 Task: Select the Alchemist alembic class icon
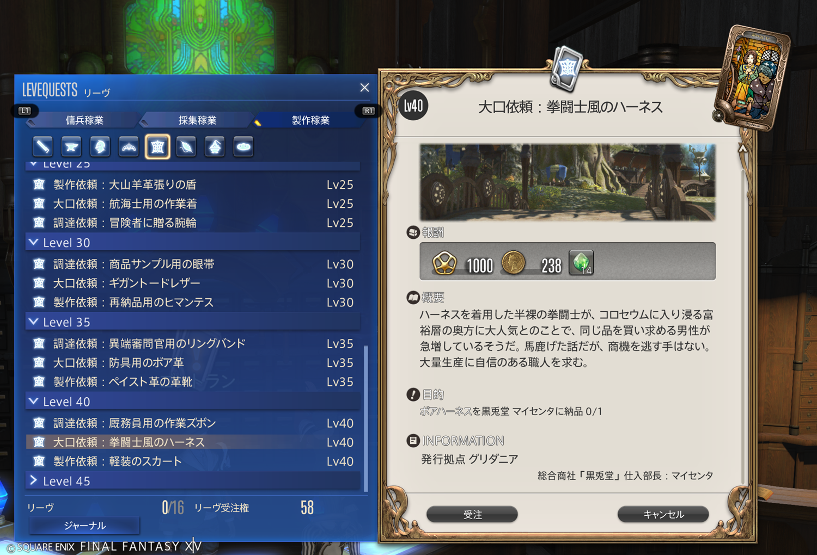pyautogui.click(x=215, y=146)
